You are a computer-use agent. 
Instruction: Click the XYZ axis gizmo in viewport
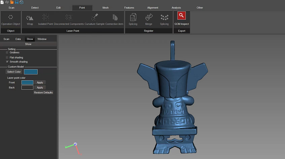tap(73, 148)
